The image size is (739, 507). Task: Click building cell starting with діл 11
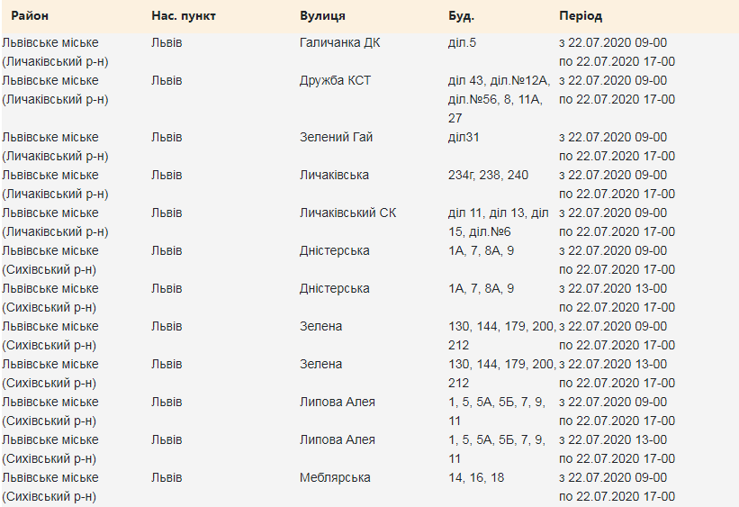[498, 222]
